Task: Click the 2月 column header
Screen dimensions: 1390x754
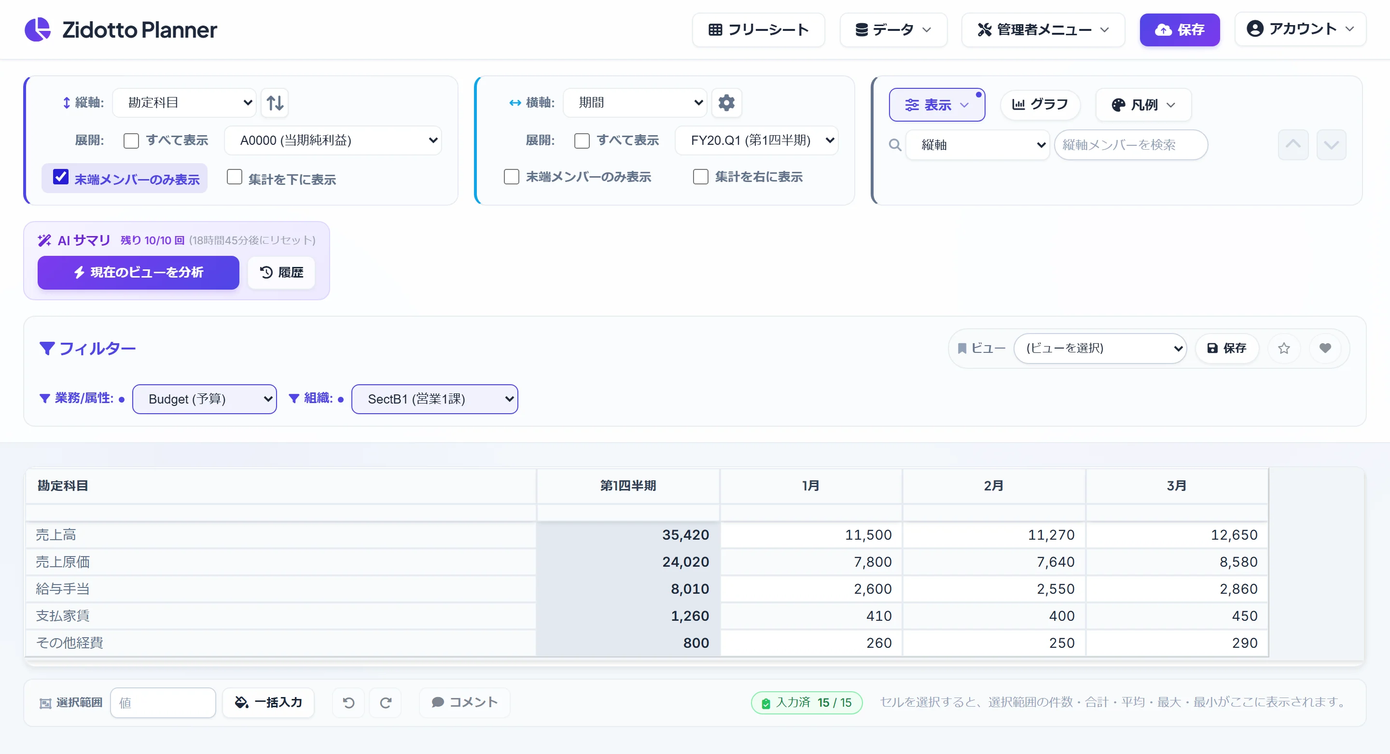Action: coord(994,486)
